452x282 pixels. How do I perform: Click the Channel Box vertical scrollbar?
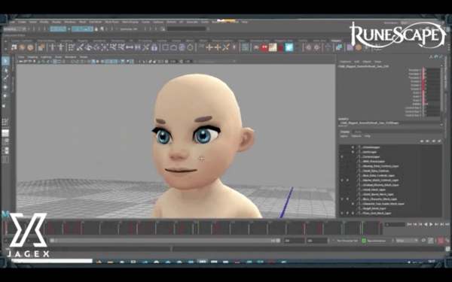coord(441,89)
